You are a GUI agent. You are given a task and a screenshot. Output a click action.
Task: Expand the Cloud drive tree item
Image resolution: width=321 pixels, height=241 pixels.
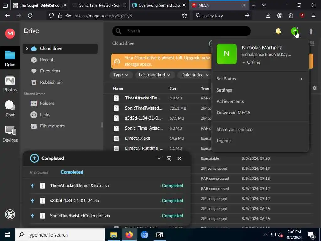tap(27, 49)
